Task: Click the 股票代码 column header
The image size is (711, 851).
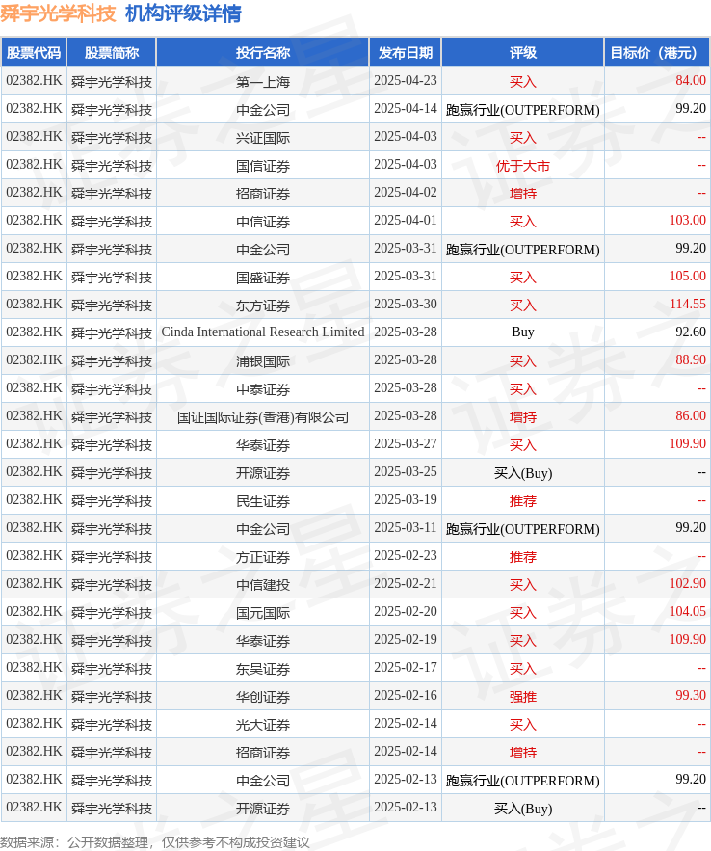Action: tap(34, 53)
